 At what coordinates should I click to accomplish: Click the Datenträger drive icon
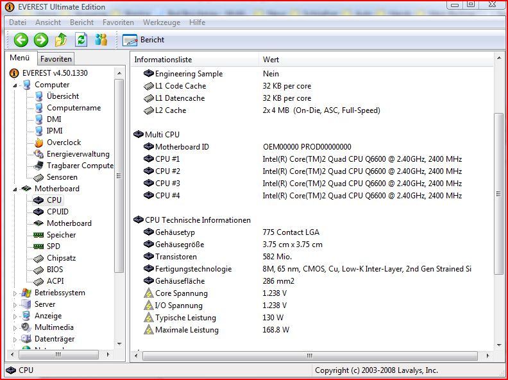[26, 339]
